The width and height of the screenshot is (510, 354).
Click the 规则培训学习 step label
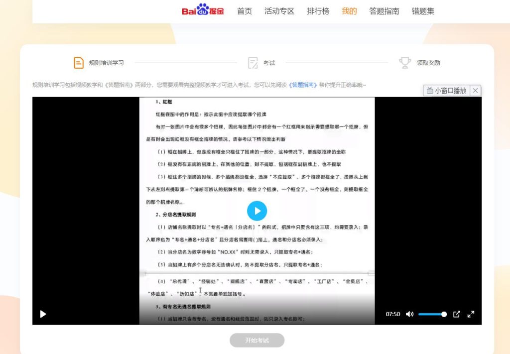click(107, 63)
